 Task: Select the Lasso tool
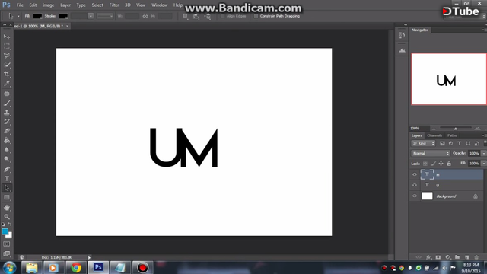7,56
